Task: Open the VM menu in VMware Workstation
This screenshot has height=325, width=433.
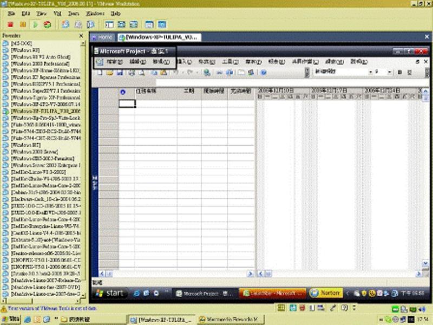Action: (57, 14)
